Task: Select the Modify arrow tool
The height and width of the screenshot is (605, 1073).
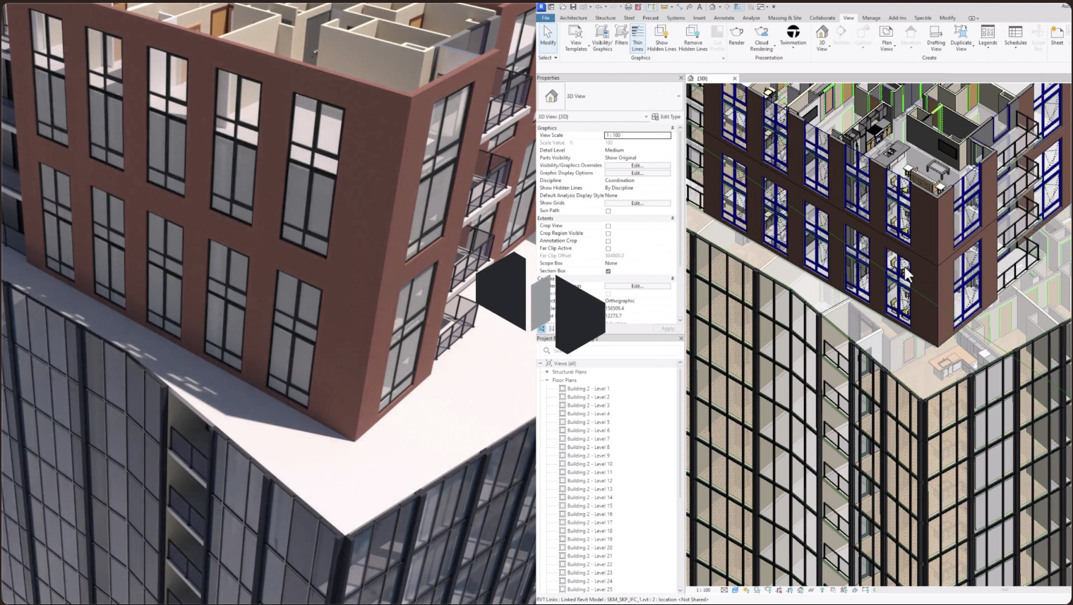Action: click(548, 35)
